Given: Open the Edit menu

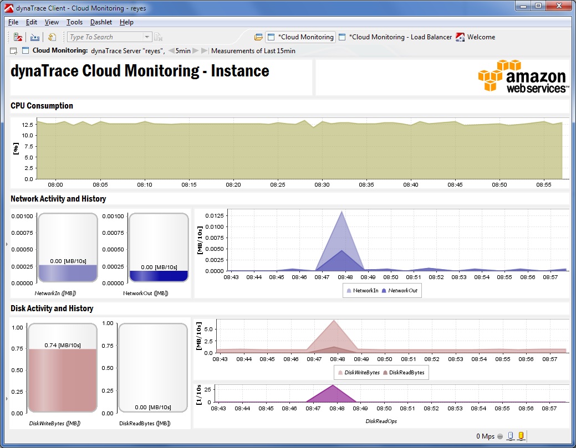Looking at the screenshot, I should pos(31,22).
